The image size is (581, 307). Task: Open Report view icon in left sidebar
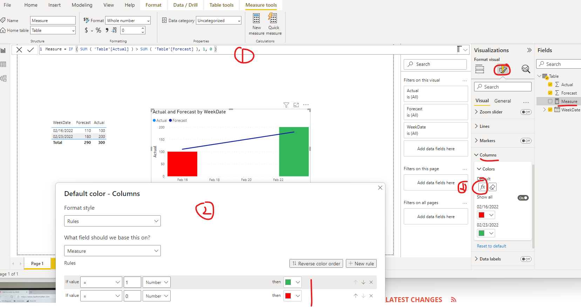tap(4, 50)
